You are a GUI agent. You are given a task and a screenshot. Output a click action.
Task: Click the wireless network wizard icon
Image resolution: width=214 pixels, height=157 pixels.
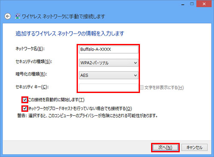click(18, 16)
